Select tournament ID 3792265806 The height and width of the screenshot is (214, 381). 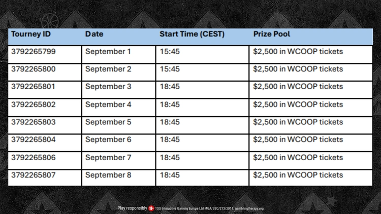pyautogui.click(x=34, y=158)
